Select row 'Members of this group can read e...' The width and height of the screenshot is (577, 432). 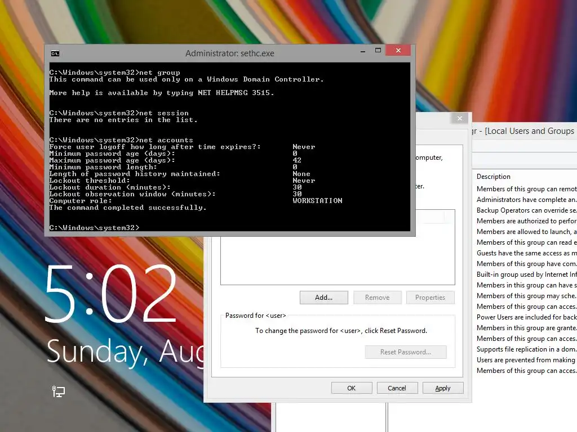[526, 242]
